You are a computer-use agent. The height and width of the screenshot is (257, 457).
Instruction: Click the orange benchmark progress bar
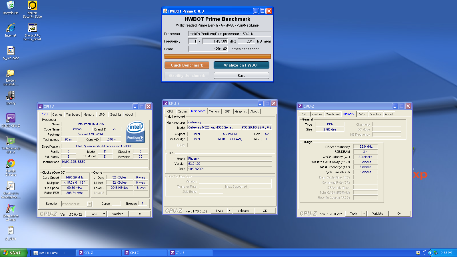click(x=217, y=56)
